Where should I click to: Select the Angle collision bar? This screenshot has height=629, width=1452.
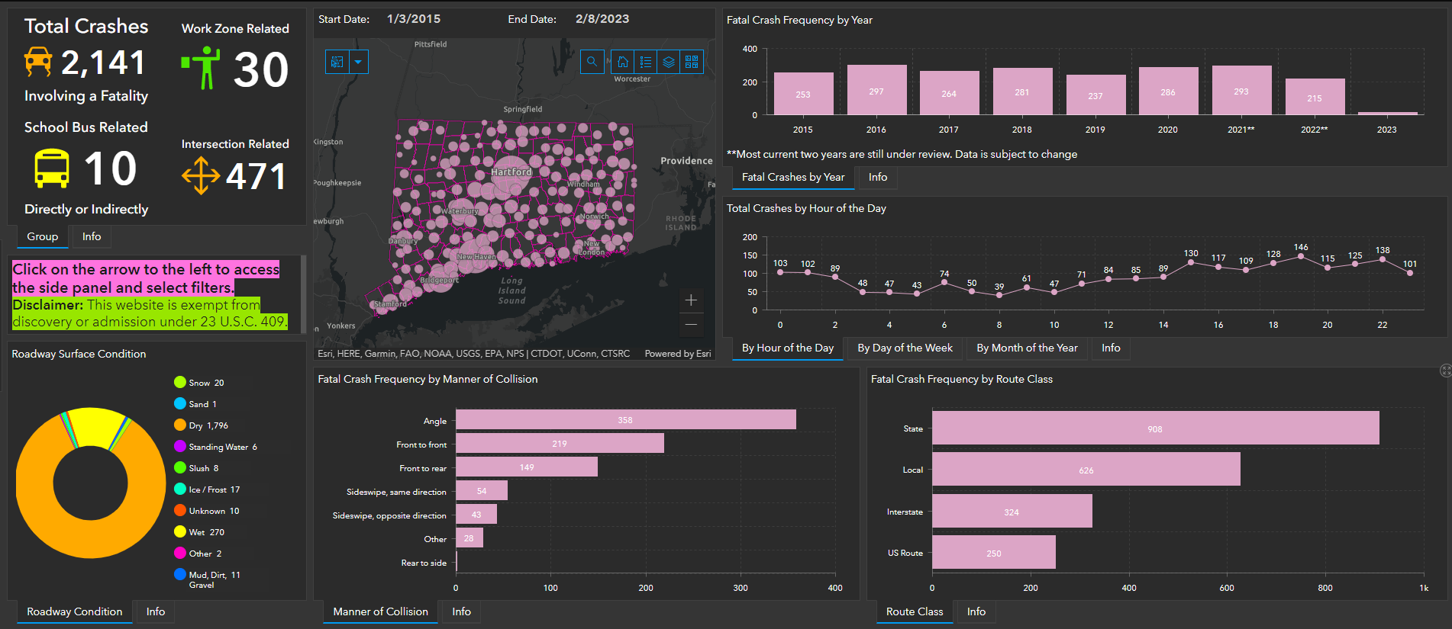(625, 419)
